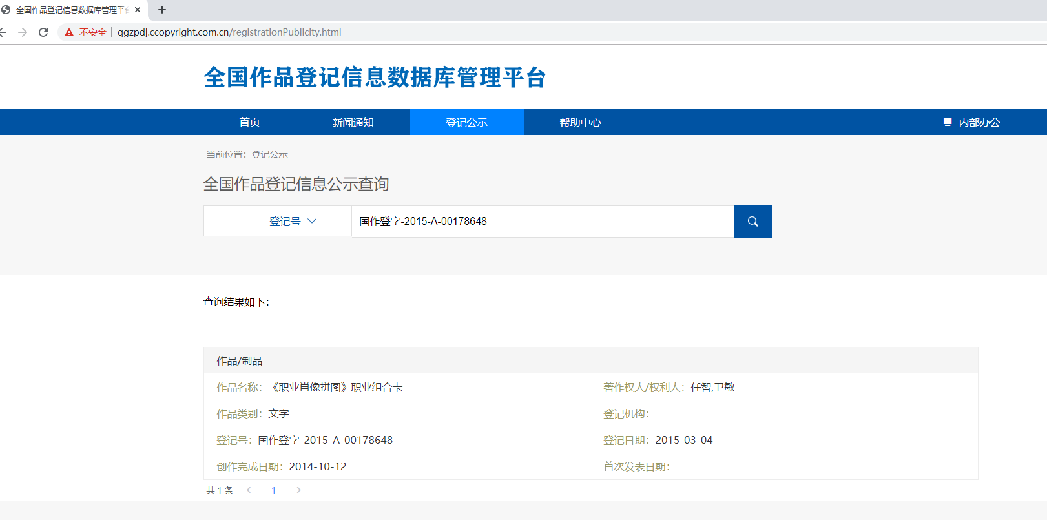
Task: Open the 内部办公 link
Action: tap(979, 122)
